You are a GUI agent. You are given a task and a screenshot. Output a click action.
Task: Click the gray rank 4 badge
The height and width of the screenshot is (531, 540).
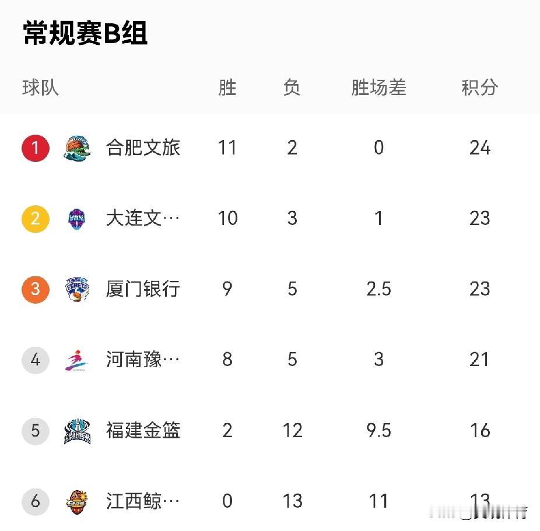tap(36, 360)
